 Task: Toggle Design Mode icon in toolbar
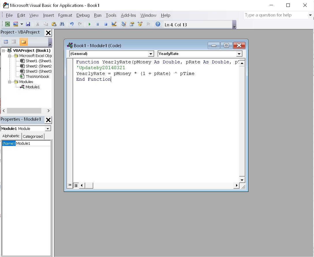pyautogui.click(x=114, y=24)
